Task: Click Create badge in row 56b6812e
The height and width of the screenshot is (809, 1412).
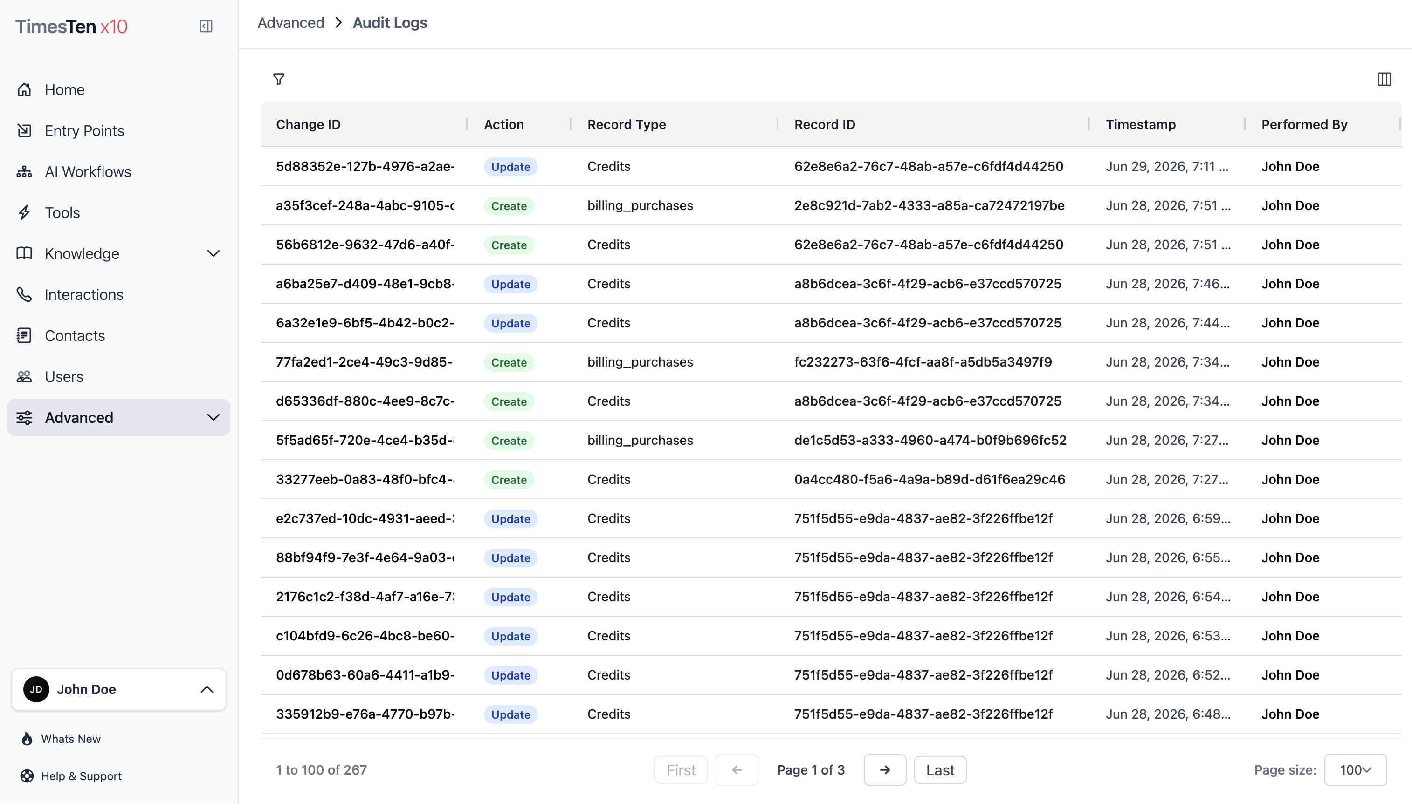Action: click(509, 245)
